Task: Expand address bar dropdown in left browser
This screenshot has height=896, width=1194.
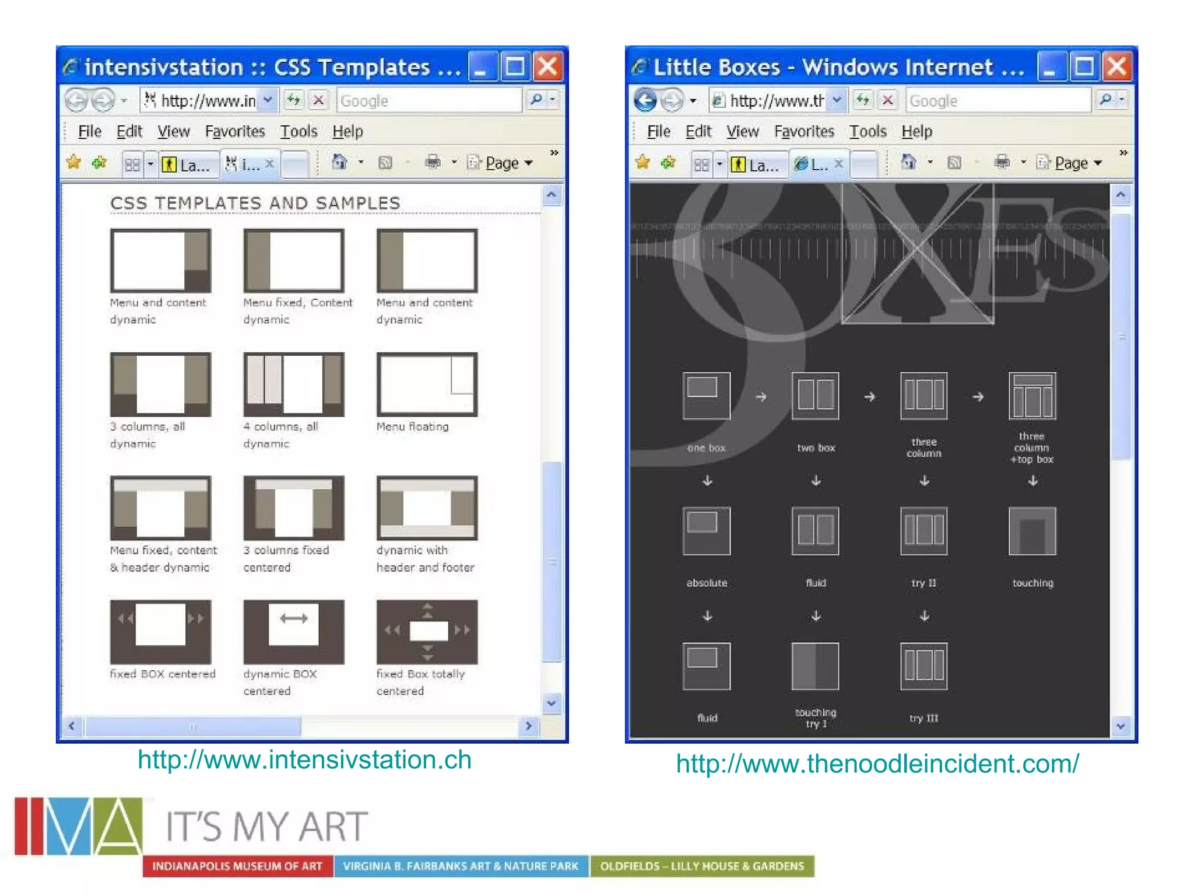Action: pos(268,100)
